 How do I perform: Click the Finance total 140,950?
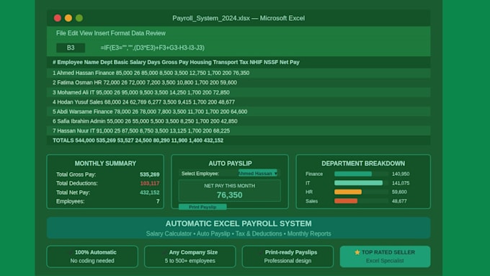pyautogui.click(x=401, y=174)
